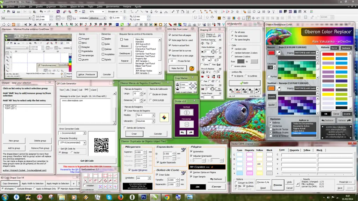Click the H mirror macro icon in toolbar
Screen dimensions: 358x201
45,24
